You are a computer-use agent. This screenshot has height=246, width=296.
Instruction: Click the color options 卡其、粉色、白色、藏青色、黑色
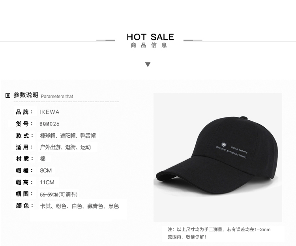79,206
